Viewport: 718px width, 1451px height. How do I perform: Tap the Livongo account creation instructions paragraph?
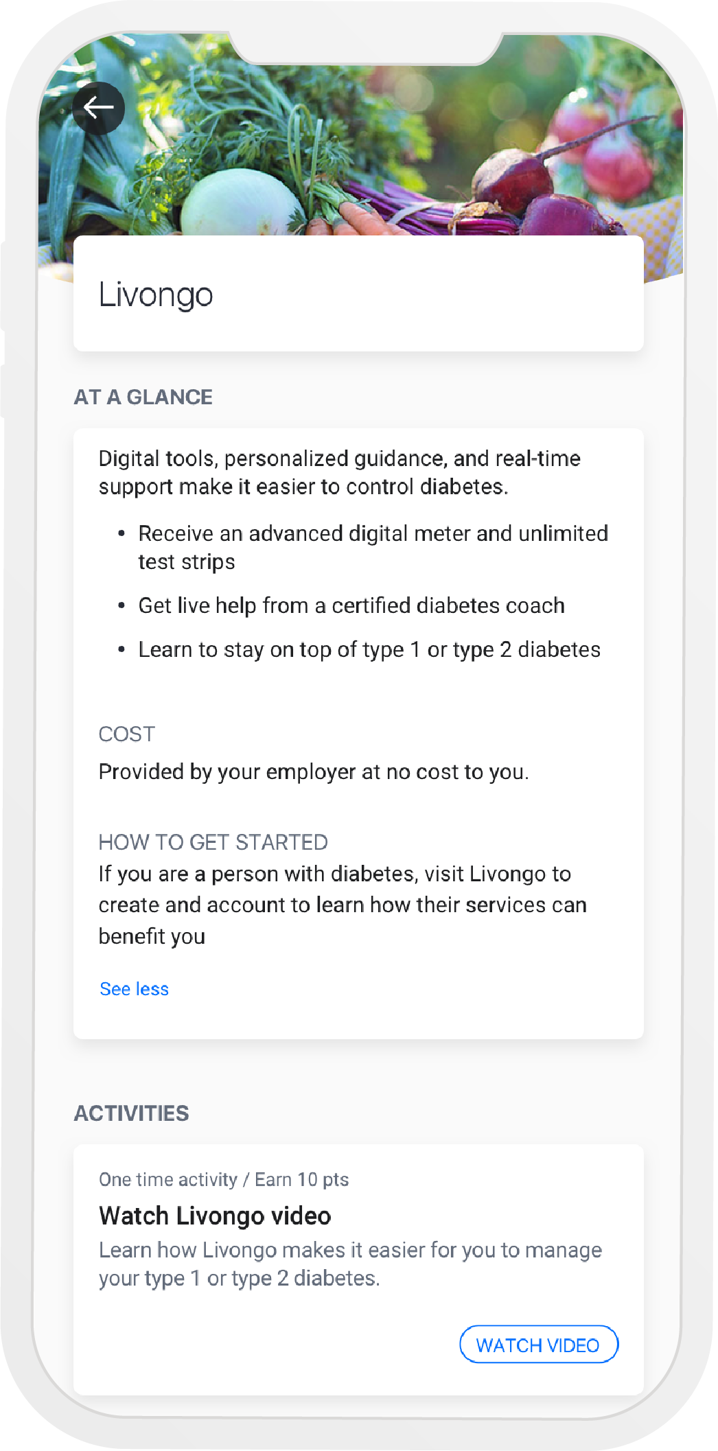[343, 905]
